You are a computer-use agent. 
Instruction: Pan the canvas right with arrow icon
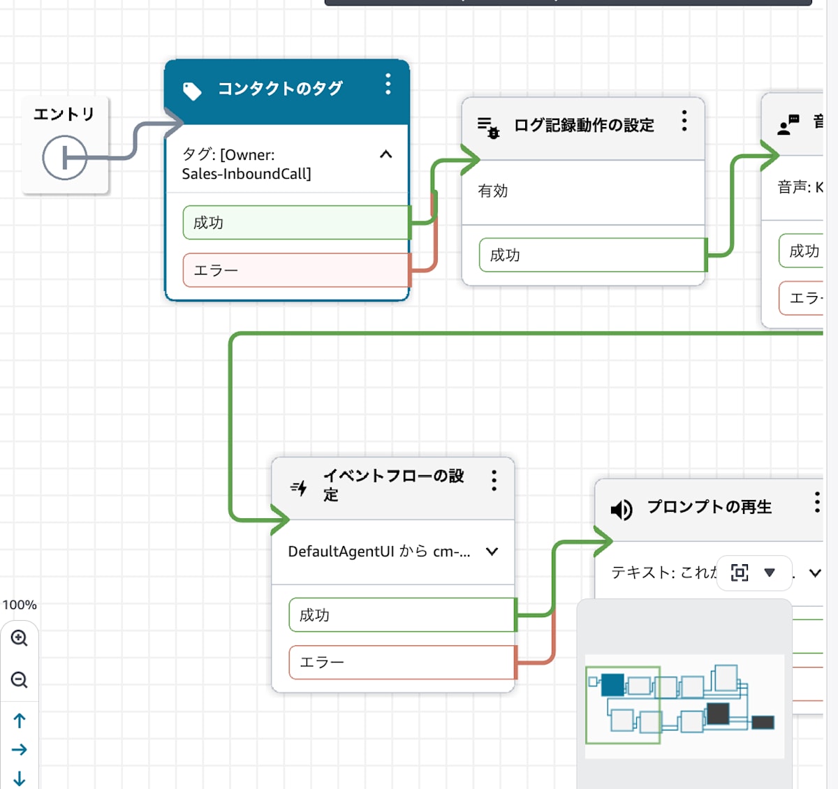[20, 750]
